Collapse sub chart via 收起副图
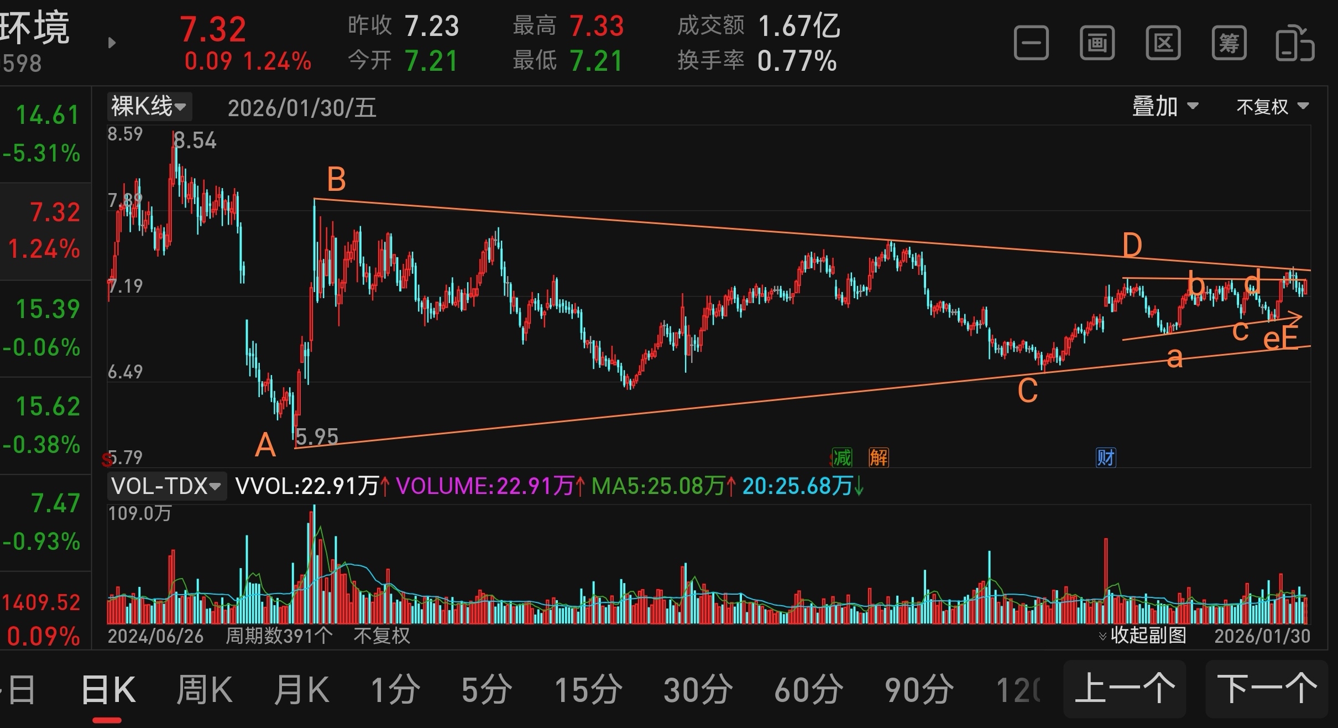The image size is (1338, 728). coord(1142,636)
